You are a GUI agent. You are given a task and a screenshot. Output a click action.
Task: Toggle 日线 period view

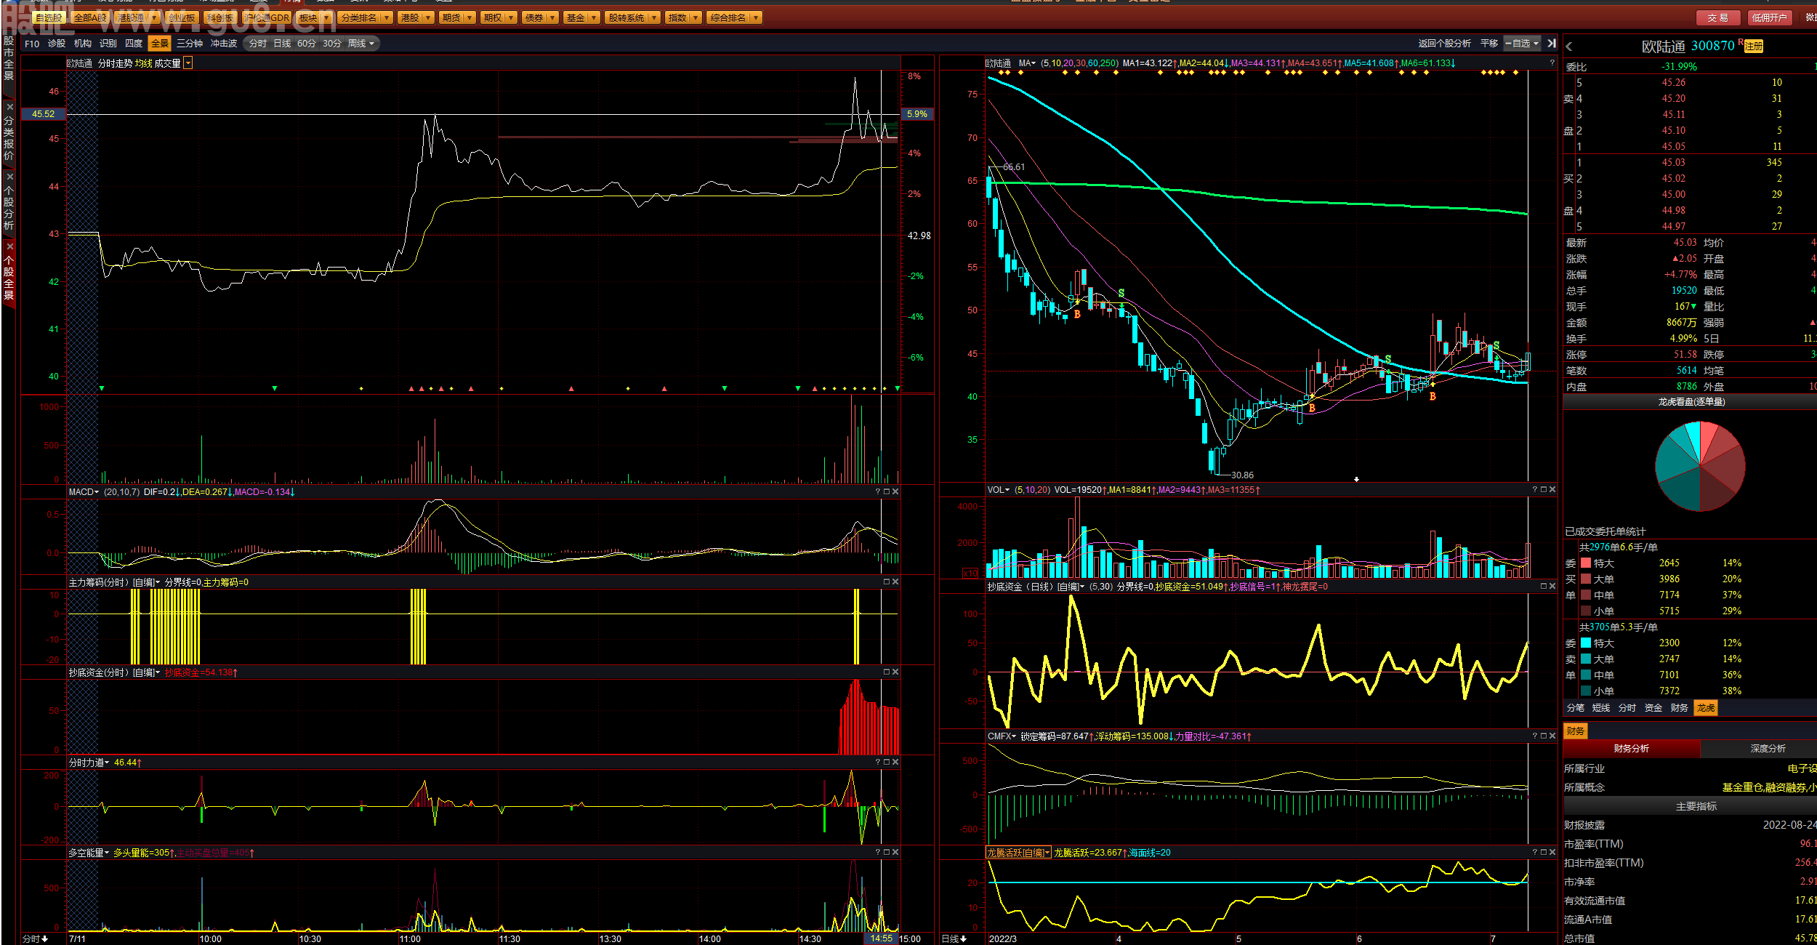coord(282,44)
